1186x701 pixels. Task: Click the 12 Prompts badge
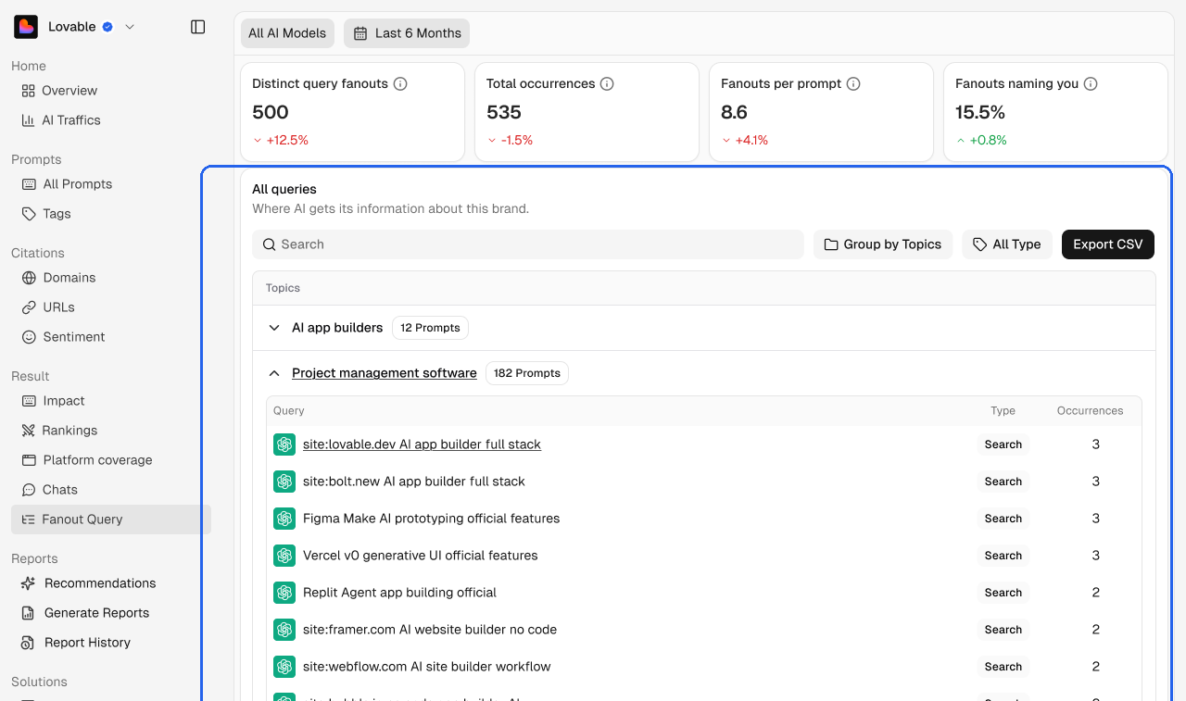(430, 328)
